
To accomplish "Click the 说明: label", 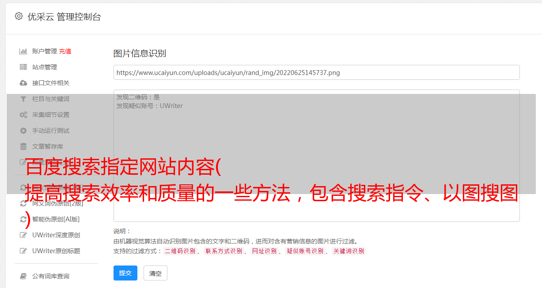I will [x=122, y=231].
